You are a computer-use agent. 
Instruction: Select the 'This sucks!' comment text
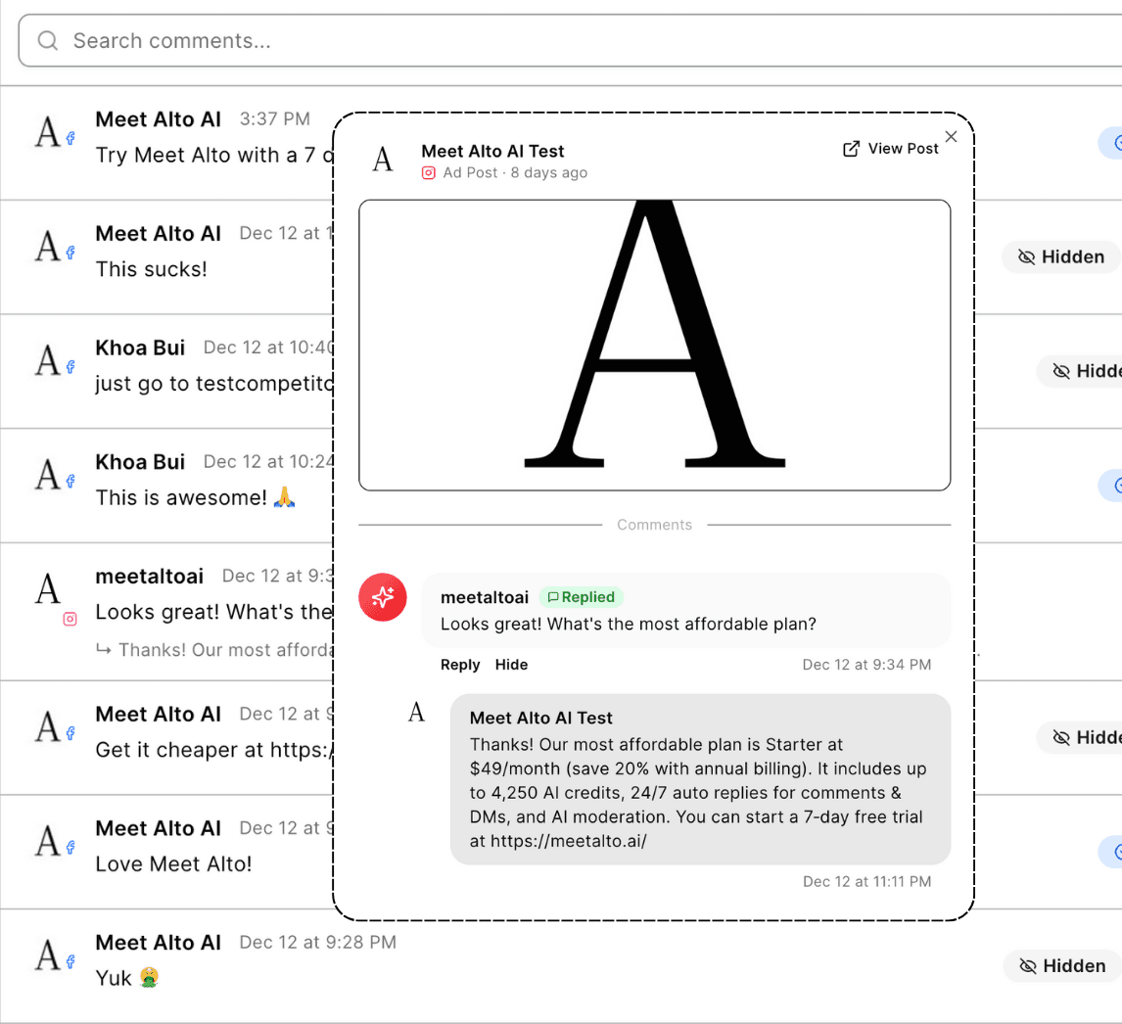tap(151, 269)
